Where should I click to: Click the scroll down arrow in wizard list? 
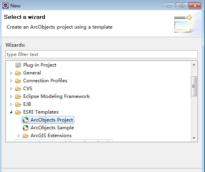pyautogui.click(x=194, y=138)
